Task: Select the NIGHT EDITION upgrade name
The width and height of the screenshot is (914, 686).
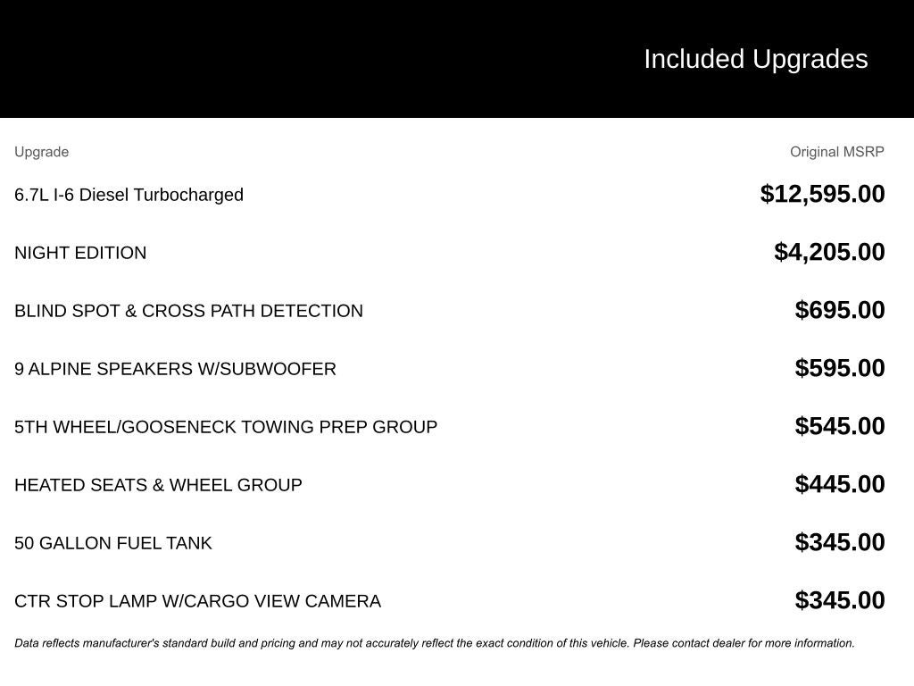Action: tap(80, 253)
